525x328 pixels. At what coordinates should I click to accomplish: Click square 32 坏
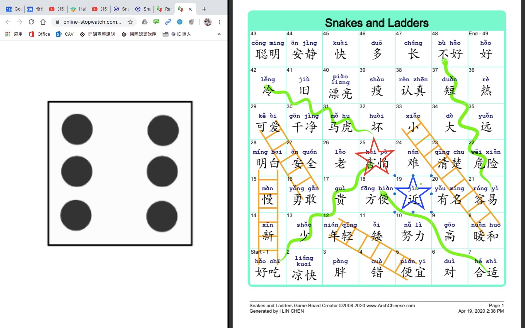[377, 122]
